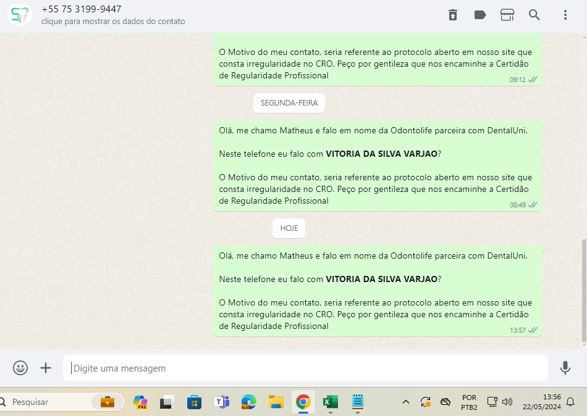Open the catalog storefront icon
Screen dimensions: 587x416
[x=507, y=15]
